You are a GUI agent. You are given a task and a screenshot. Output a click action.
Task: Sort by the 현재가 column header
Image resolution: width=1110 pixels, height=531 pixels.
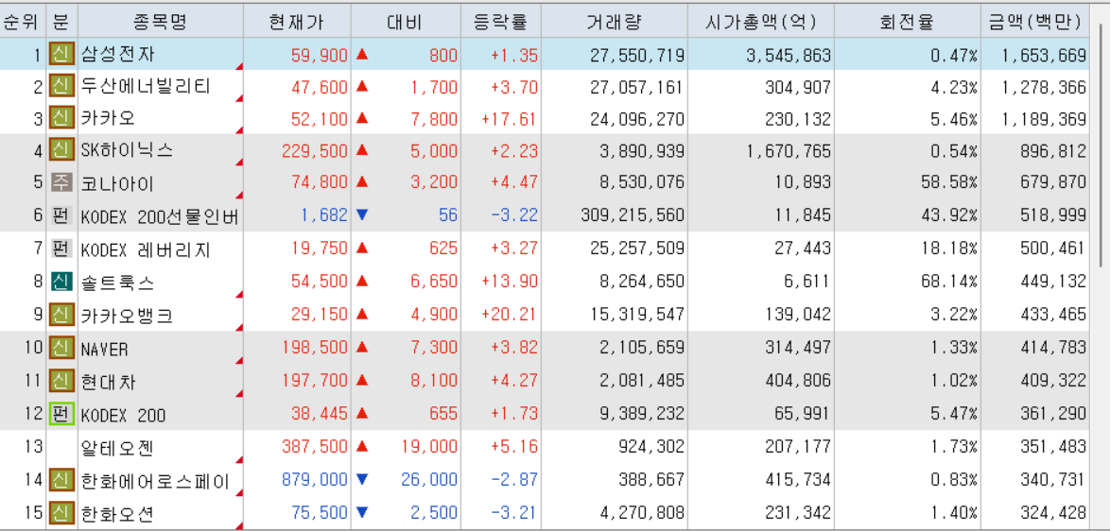[297, 22]
